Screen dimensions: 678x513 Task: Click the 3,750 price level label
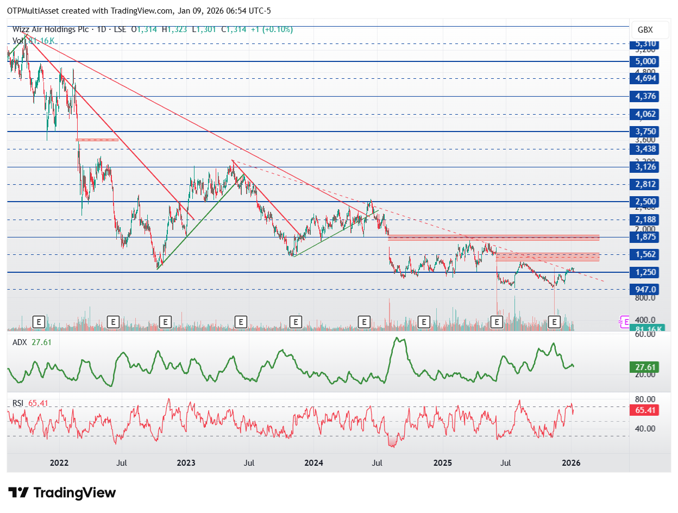click(x=644, y=132)
